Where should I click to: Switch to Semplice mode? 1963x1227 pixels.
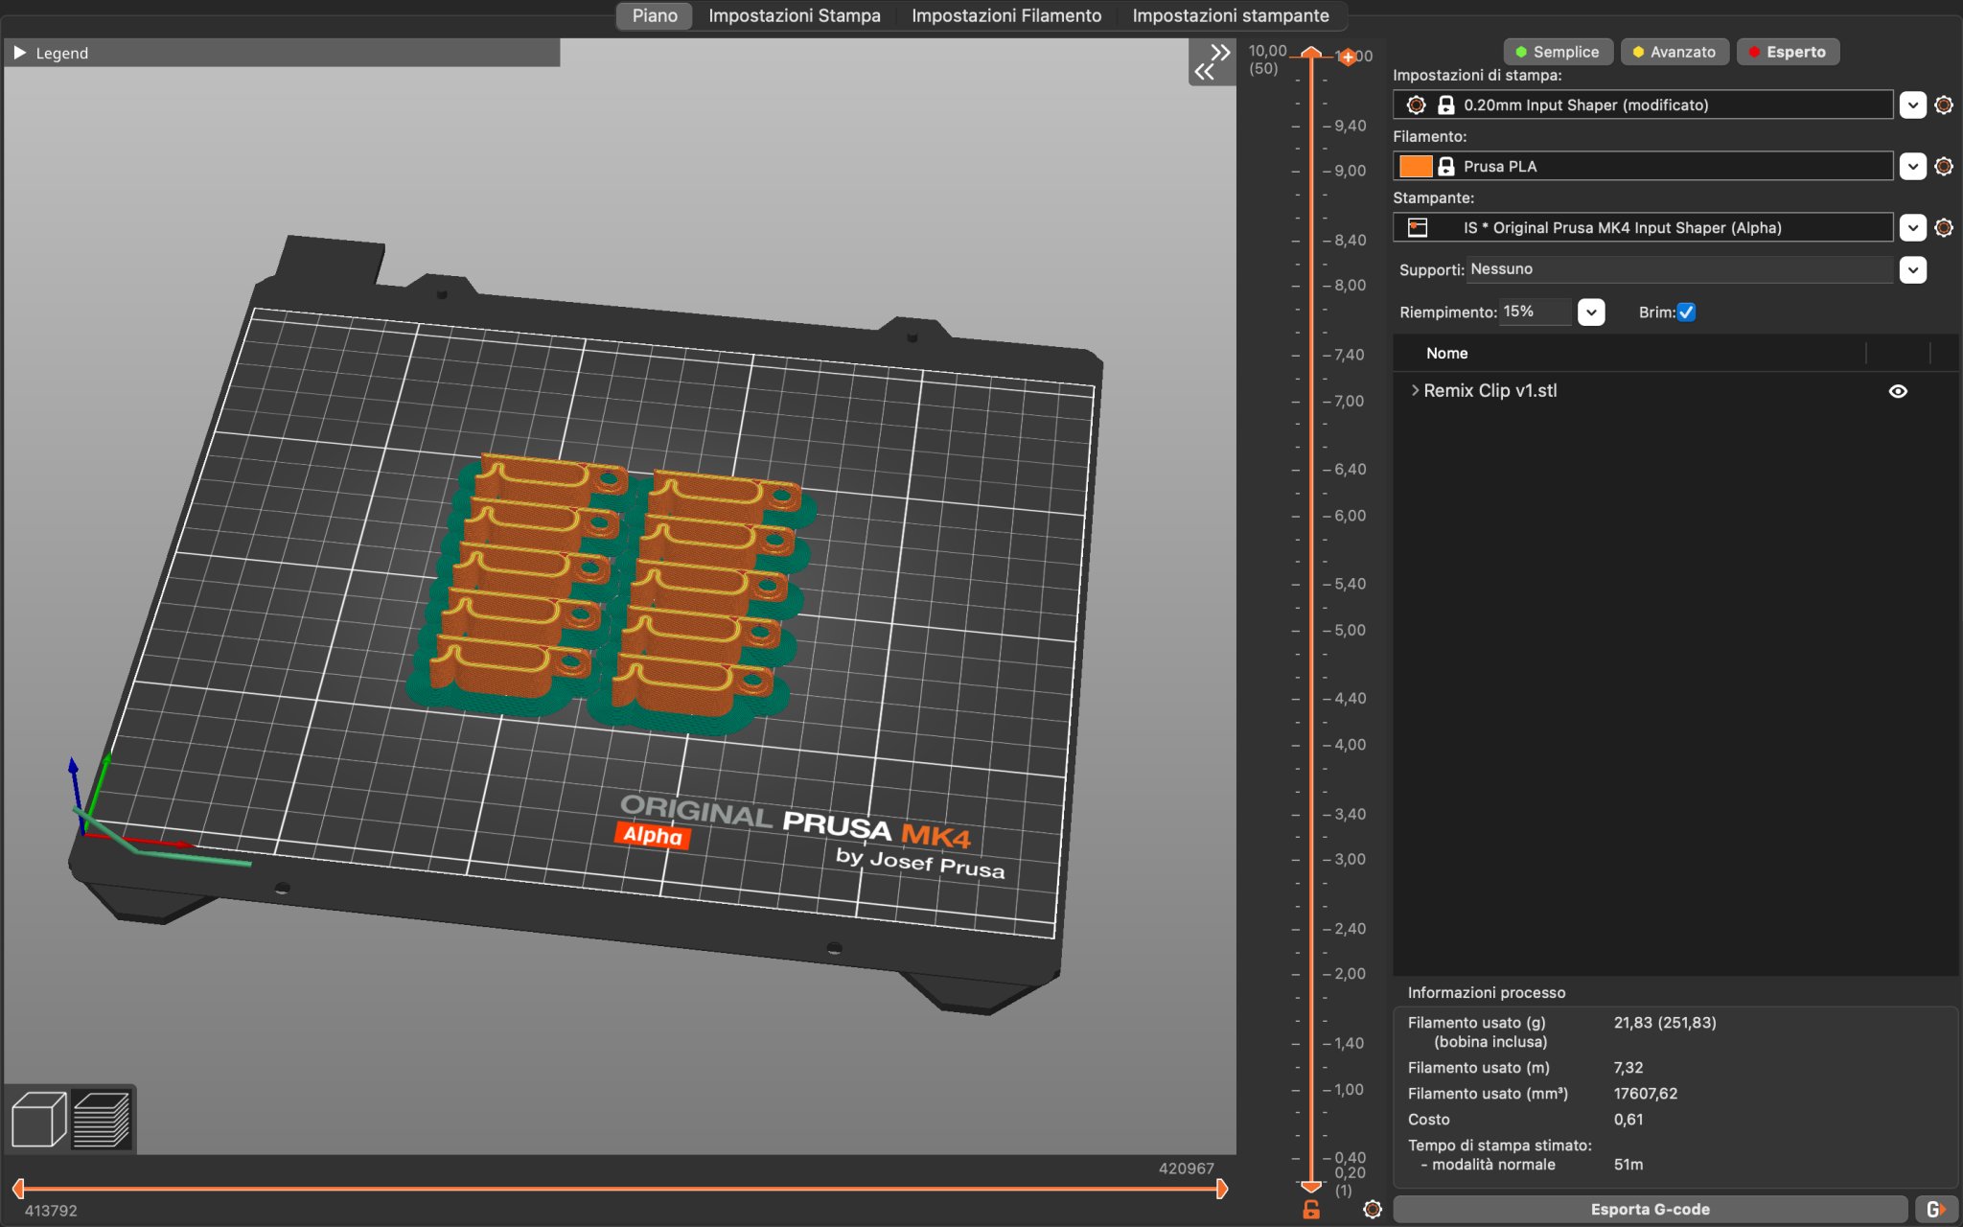[1557, 52]
